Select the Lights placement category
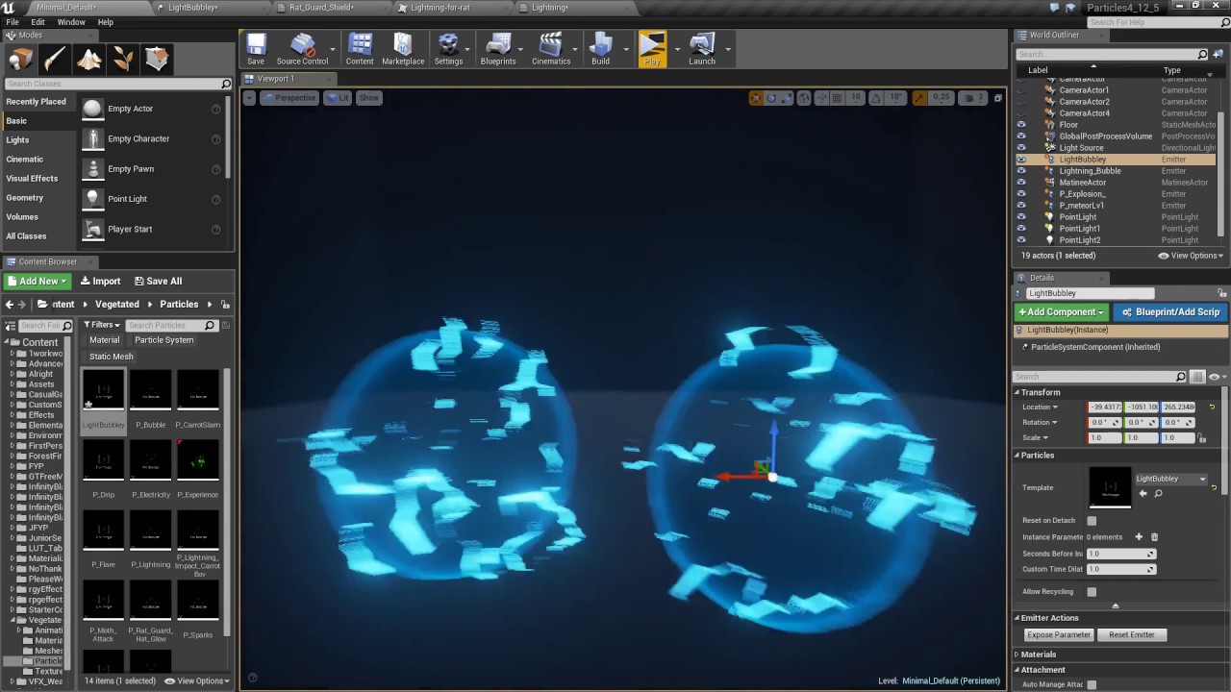Image resolution: width=1231 pixels, height=692 pixels. (x=17, y=140)
